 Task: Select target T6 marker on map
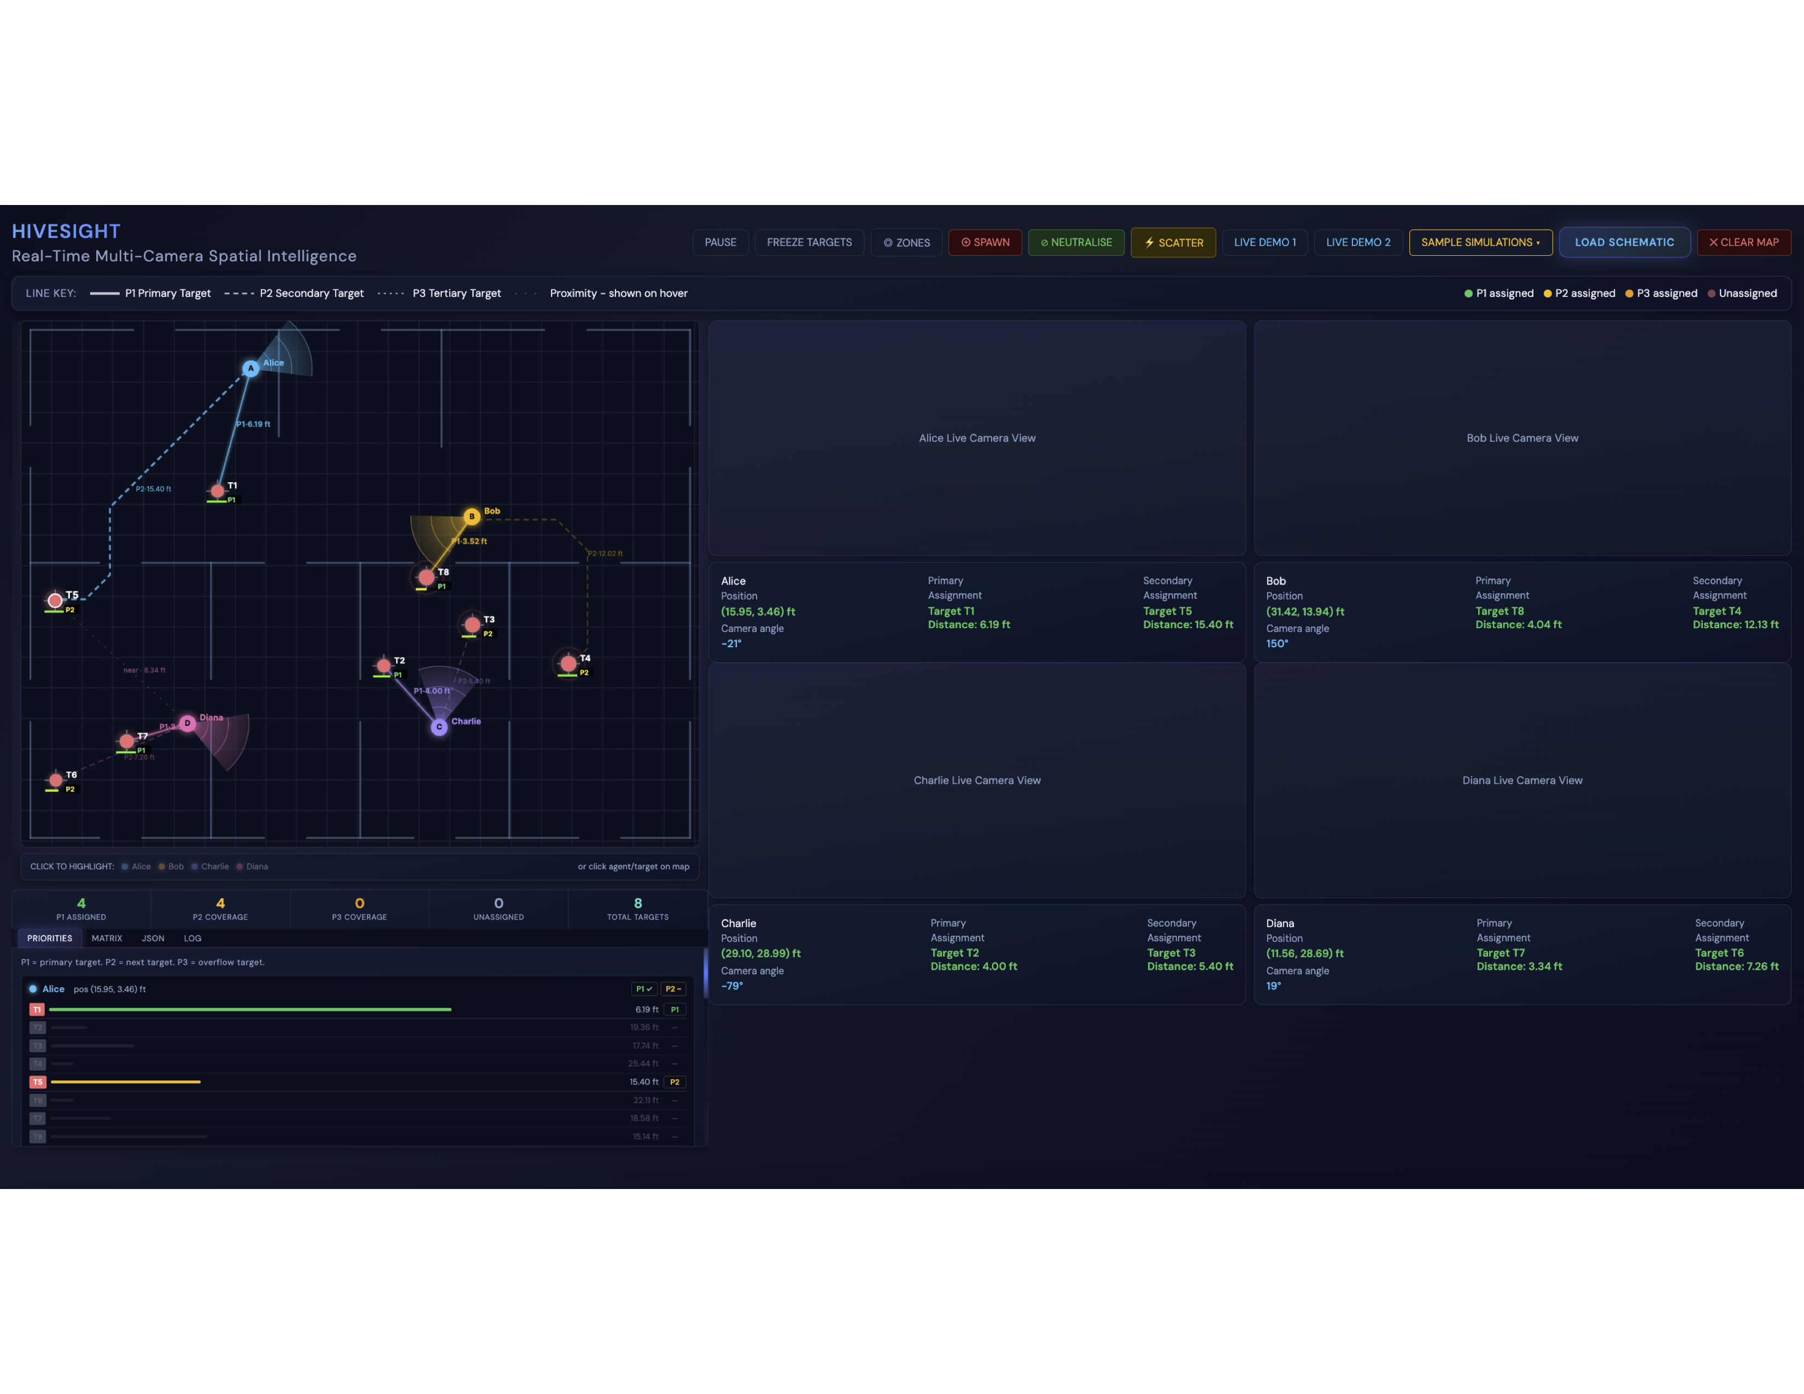tap(55, 780)
